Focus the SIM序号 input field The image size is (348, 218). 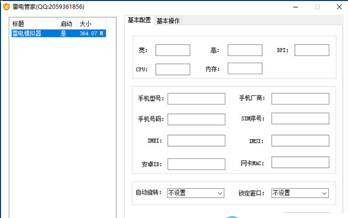coord(300,119)
